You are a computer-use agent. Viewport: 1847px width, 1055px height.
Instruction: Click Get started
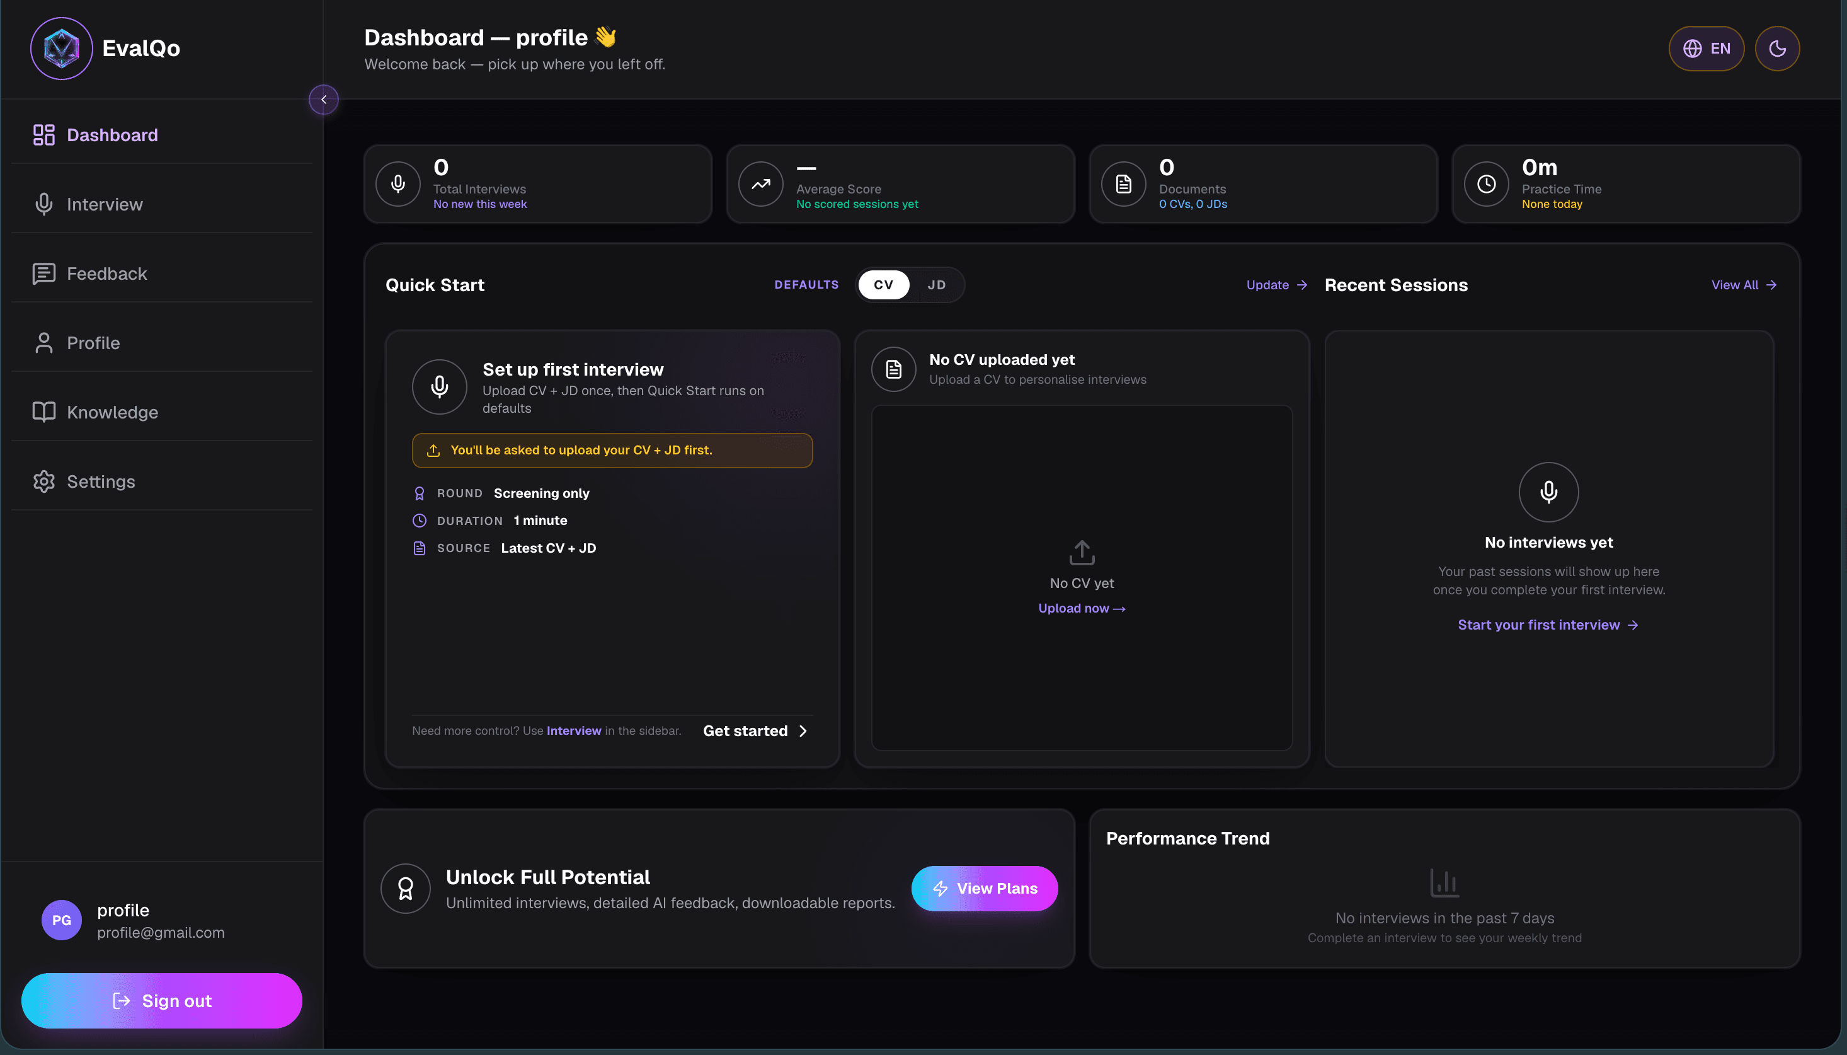[755, 730]
